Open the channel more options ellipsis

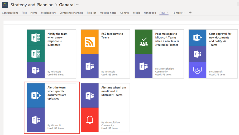coord(78,5)
